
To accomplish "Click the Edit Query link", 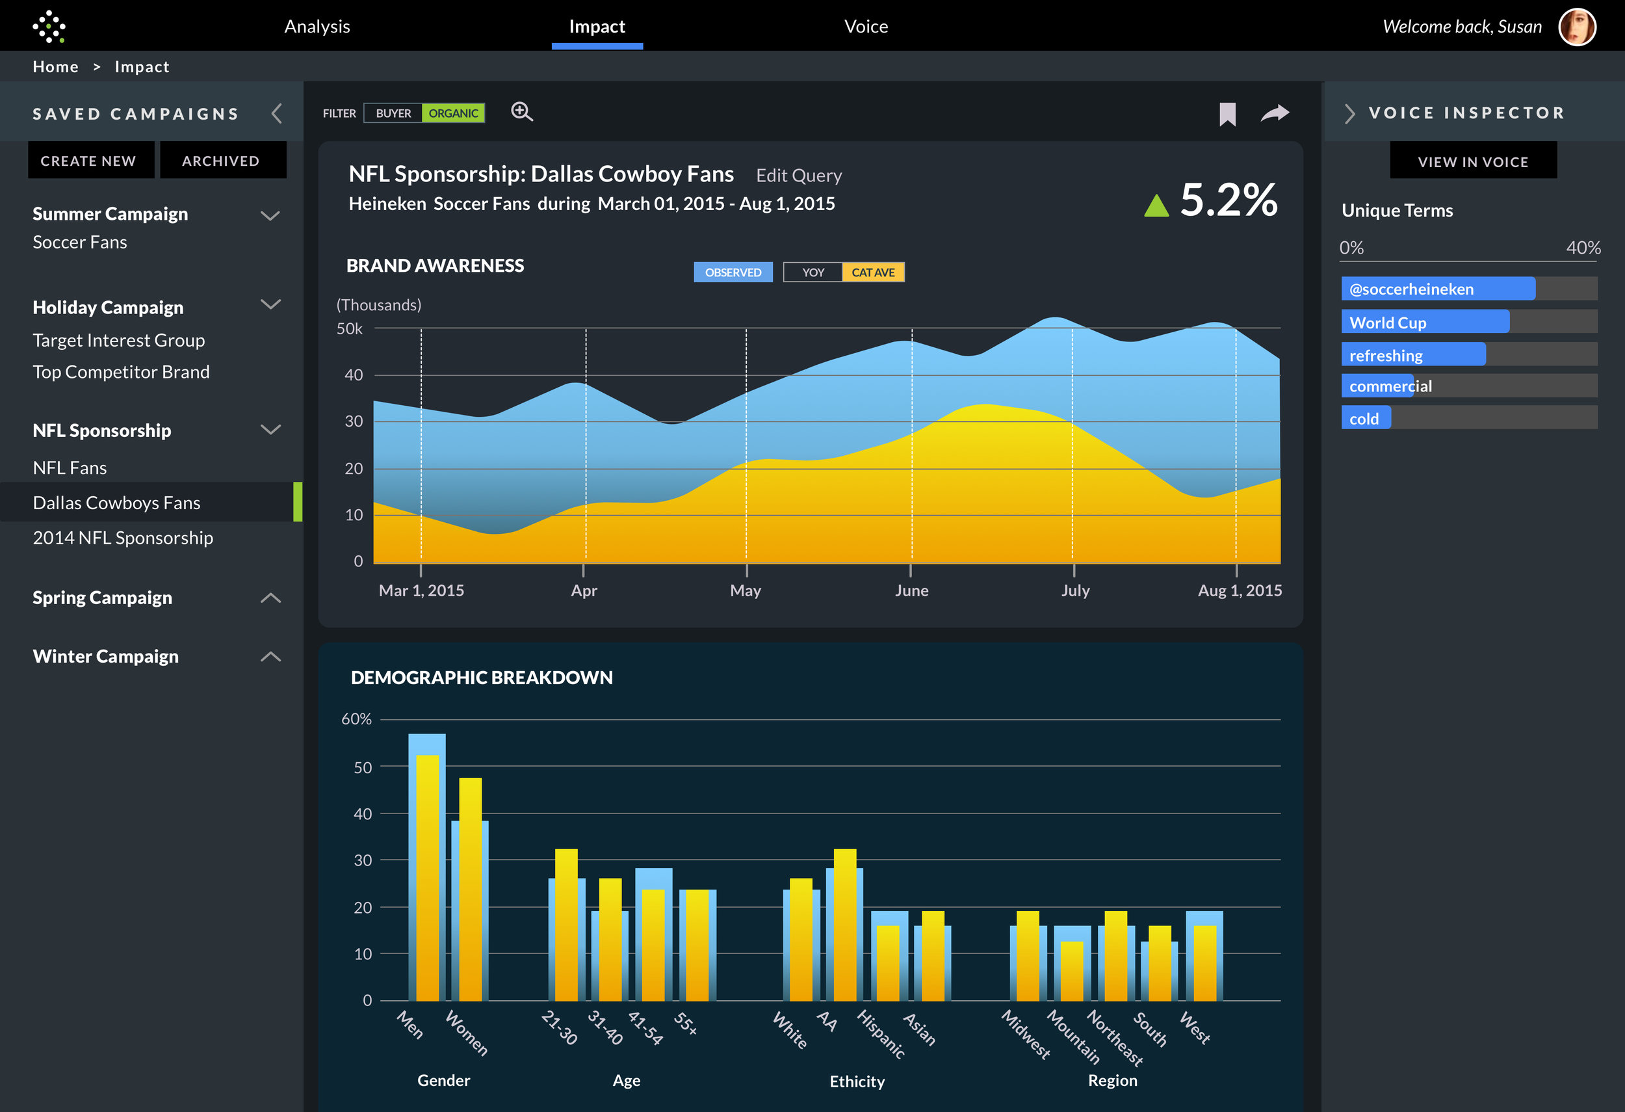I will [798, 175].
